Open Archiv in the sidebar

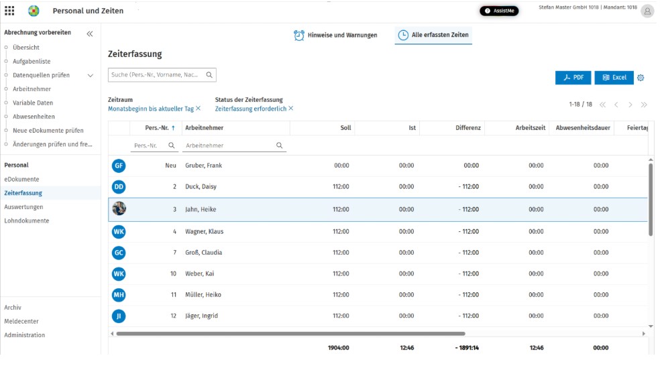pyautogui.click(x=13, y=308)
